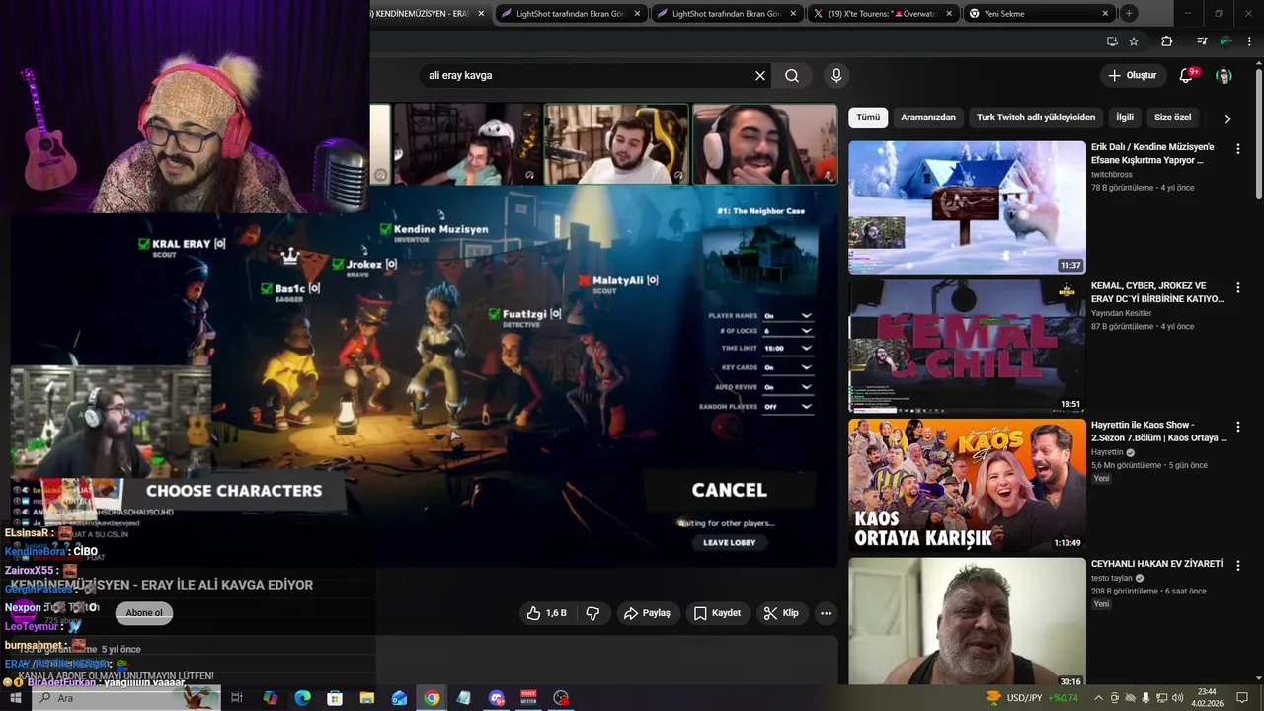The height and width of the screenshot is (711, 1264).
Task: Open options for Erik Dalı video
Action: 1237,149
